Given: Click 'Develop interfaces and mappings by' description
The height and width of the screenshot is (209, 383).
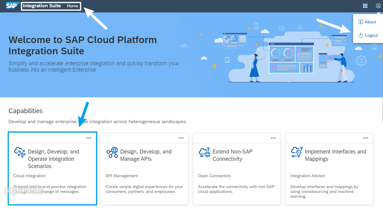Looking at the screenshot, I should click(325, 191).
